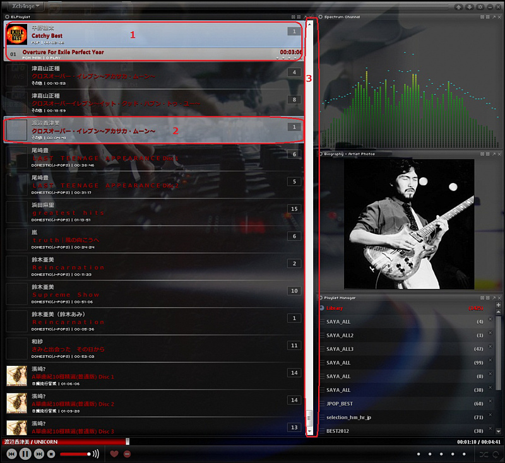Adjust the volume slider in the control bar
The height and width of the screenshot is (463, 505).
75,454
